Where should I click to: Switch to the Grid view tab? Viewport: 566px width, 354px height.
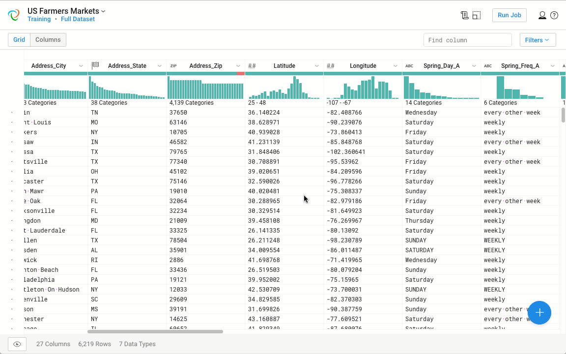pyautogui.click(x=19, y=40)
